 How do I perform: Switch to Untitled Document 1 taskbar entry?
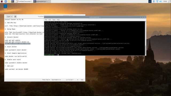[x=24, y=1]
